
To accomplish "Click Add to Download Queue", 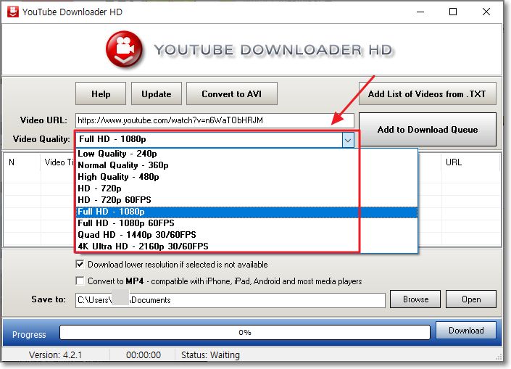I will click(x=427, y=130).
